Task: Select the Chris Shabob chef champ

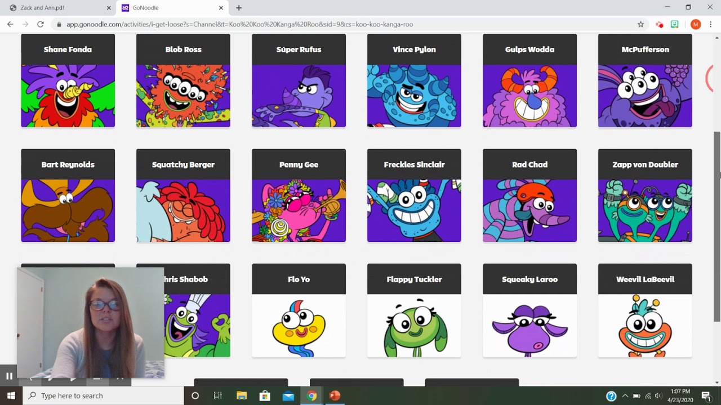Action: (197, 310)
